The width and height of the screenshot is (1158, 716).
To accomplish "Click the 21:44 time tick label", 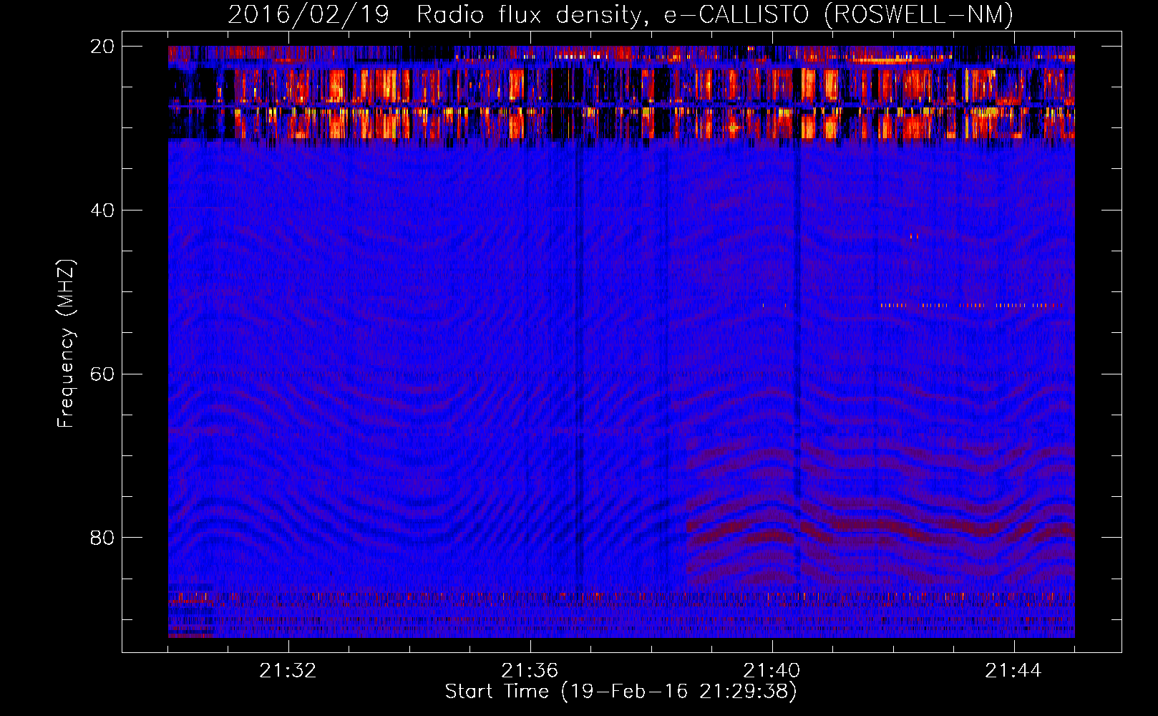I will pos(1013,671).
